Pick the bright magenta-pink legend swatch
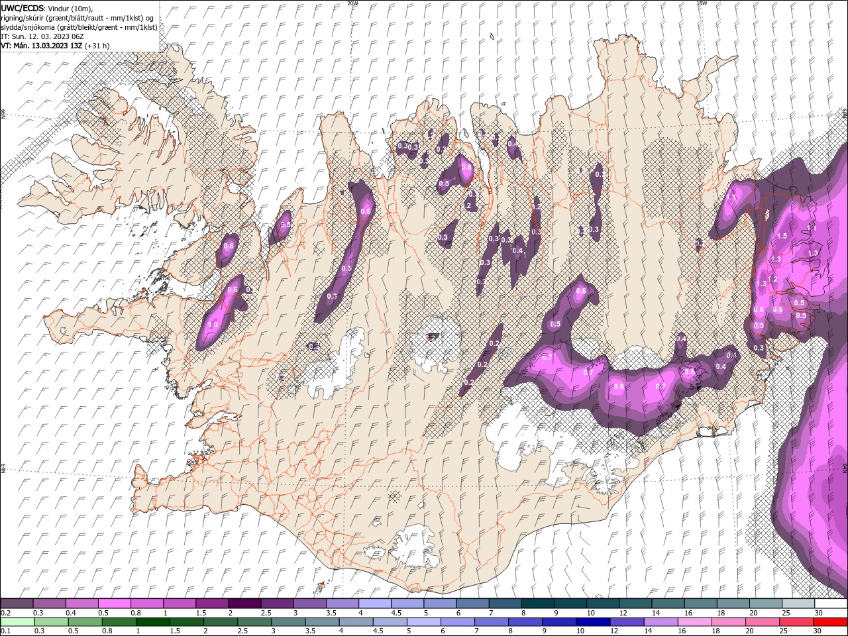Viewport: 848px width, 636px height. [x=115, y=604]
